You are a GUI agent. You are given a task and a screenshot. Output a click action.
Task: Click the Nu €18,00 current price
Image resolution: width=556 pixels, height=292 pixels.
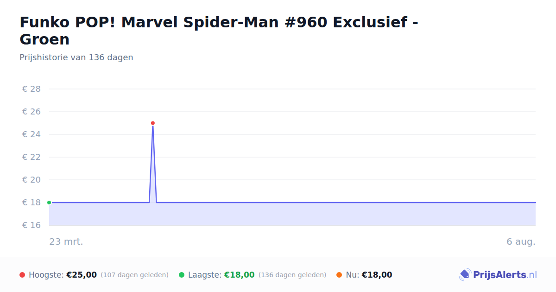[x=377, y=275]
